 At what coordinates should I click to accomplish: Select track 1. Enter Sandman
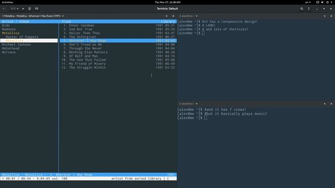coord(118,26)
